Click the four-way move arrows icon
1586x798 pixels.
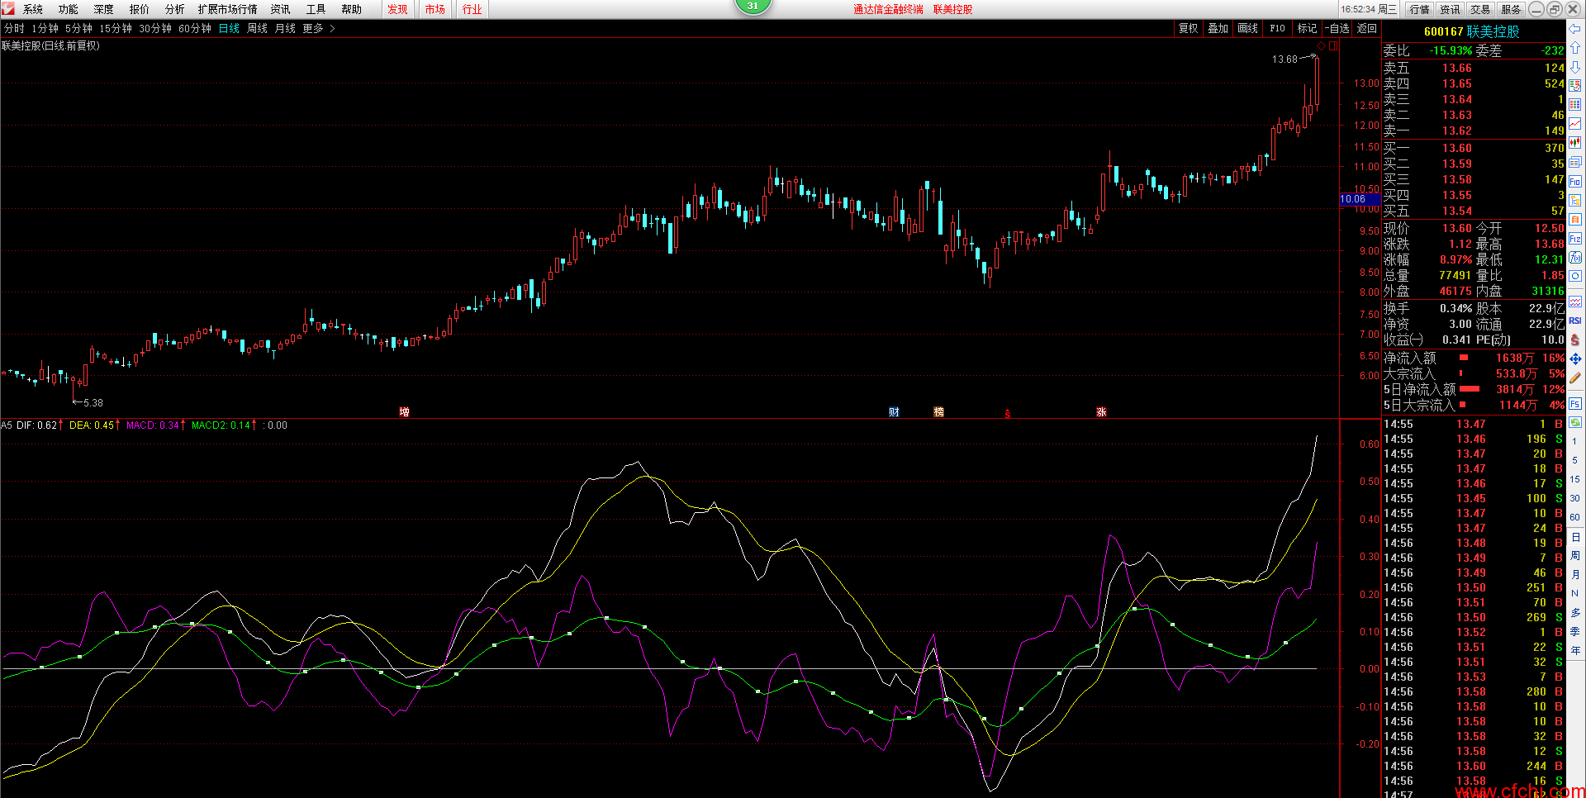(x=1575, y=359)
